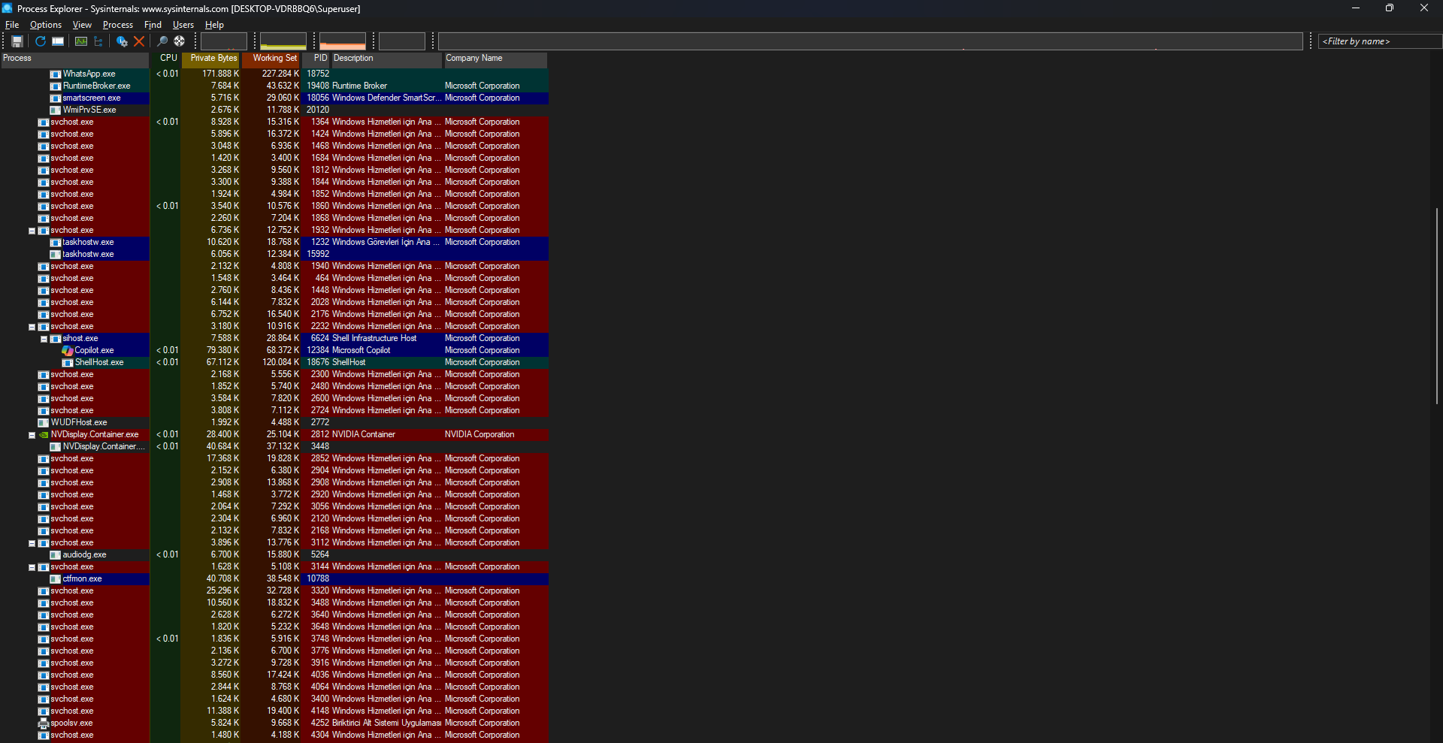
Task: Click the Find Window's Process crosshair icon
Action: tap(180, 41)
